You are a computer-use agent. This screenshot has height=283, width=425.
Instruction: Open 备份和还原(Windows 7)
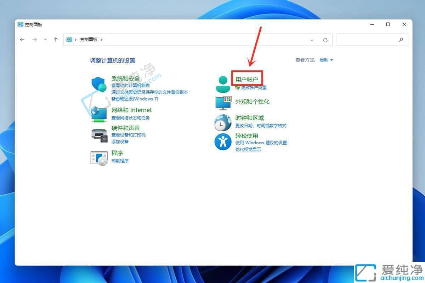136,99
